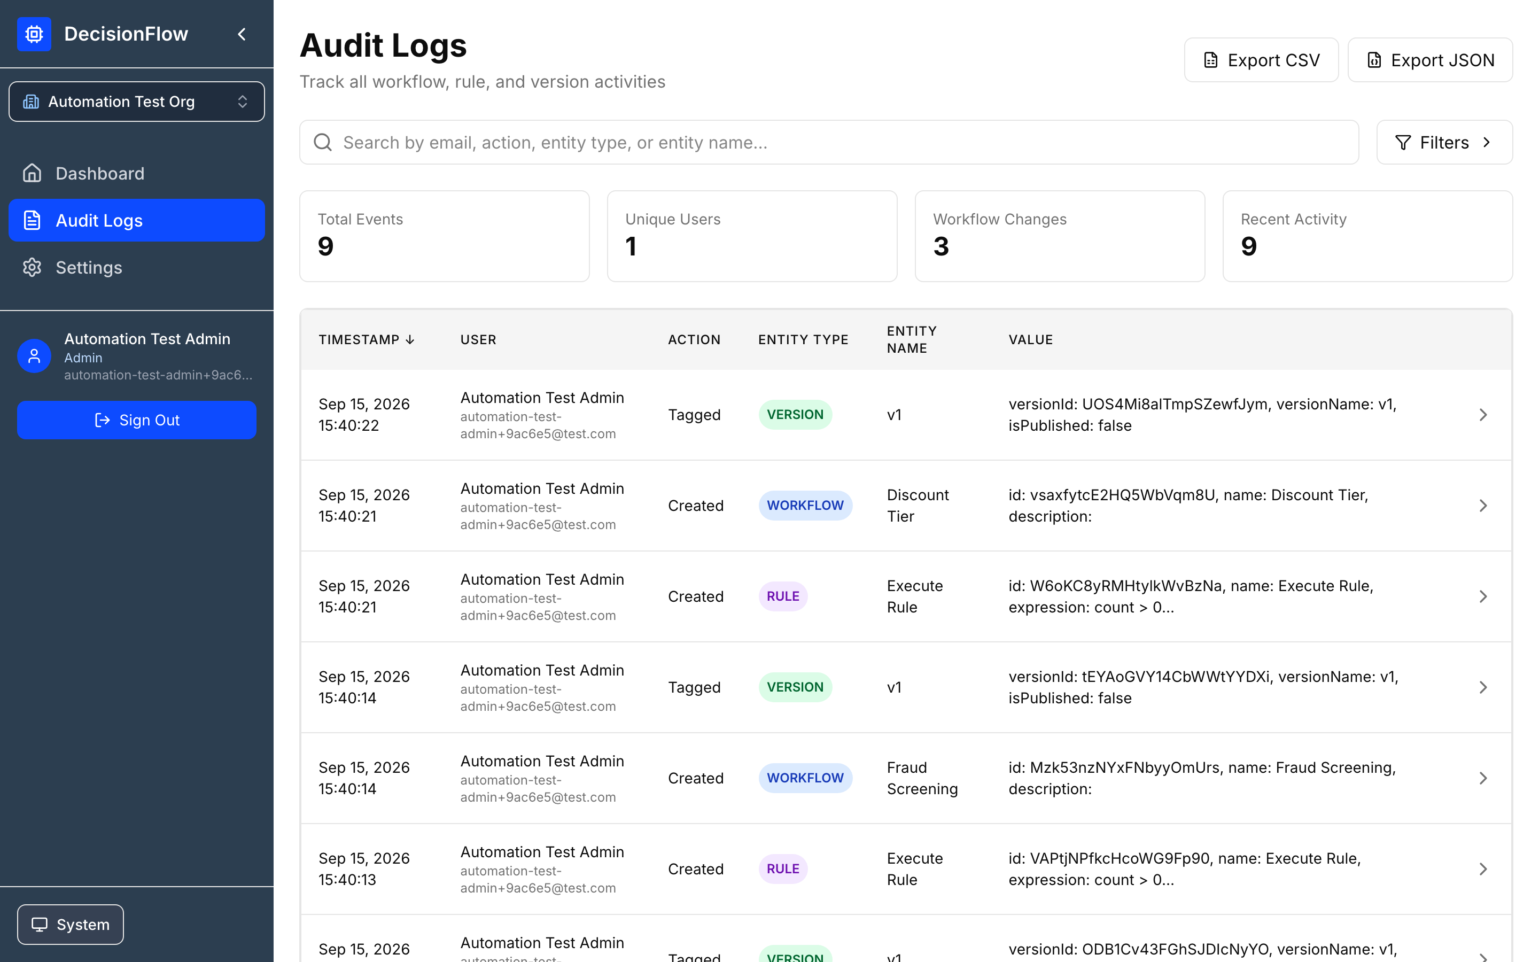
Task: Select the Recent Activity card
Action: point(1368,236)
